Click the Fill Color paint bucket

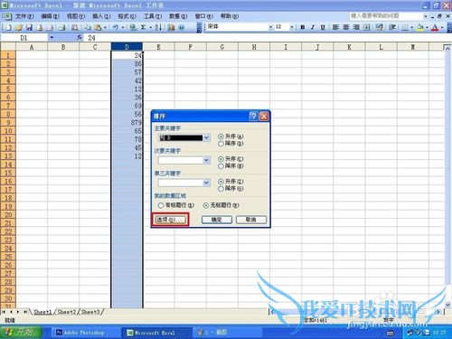[419, 27]
